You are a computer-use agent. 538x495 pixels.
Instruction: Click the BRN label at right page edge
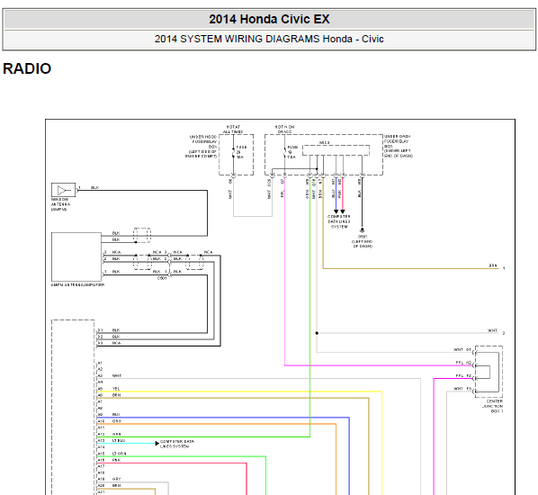493,265
